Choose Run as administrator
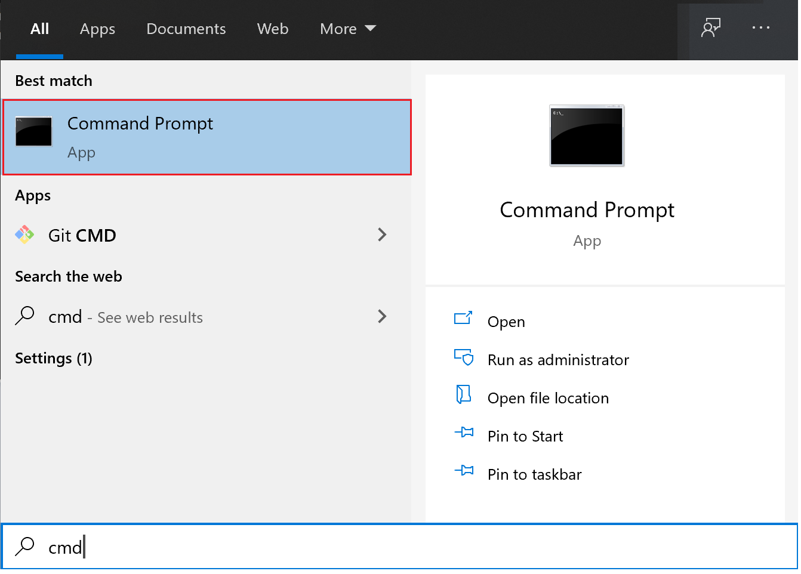 (x=558, y=360)
